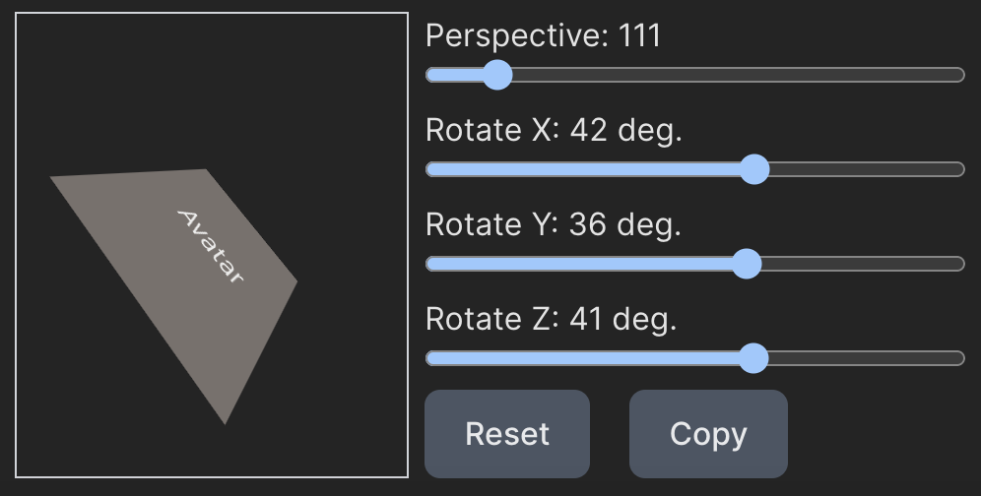Click the left end of Perspective track
The image size is (981, 496).
point(430,75)
